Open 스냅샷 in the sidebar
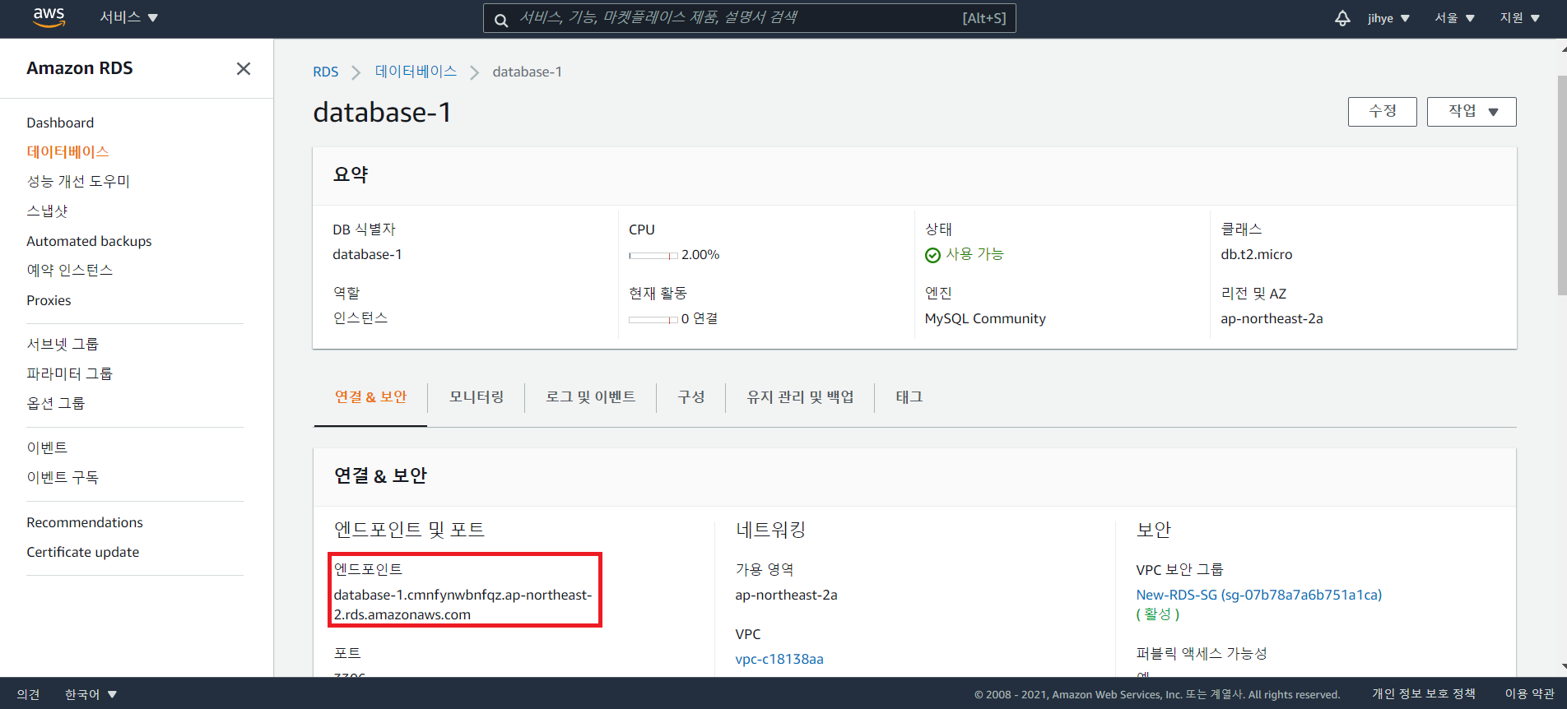 [x=47, y=211]
